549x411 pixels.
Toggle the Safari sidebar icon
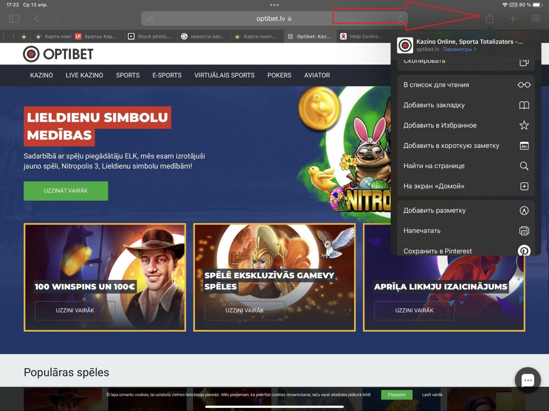pyautogui.click(x=14, y=19)
